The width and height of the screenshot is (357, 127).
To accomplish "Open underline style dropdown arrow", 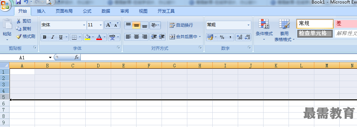I will tap(66, 37).
